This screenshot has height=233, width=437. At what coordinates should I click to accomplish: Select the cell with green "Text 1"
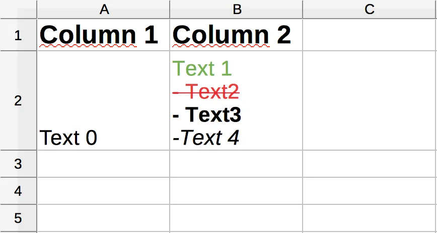coord(236,100)
